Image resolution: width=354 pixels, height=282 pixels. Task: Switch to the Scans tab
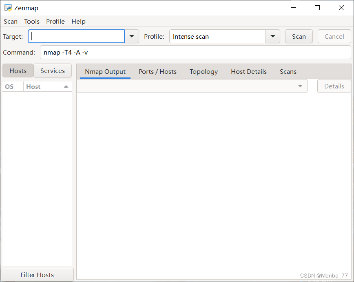coord(288,71)
